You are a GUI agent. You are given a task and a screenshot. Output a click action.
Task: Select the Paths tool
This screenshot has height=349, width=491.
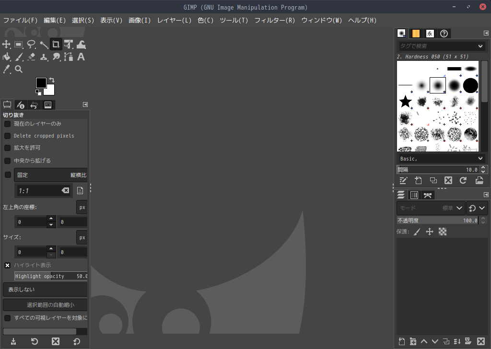69,57
